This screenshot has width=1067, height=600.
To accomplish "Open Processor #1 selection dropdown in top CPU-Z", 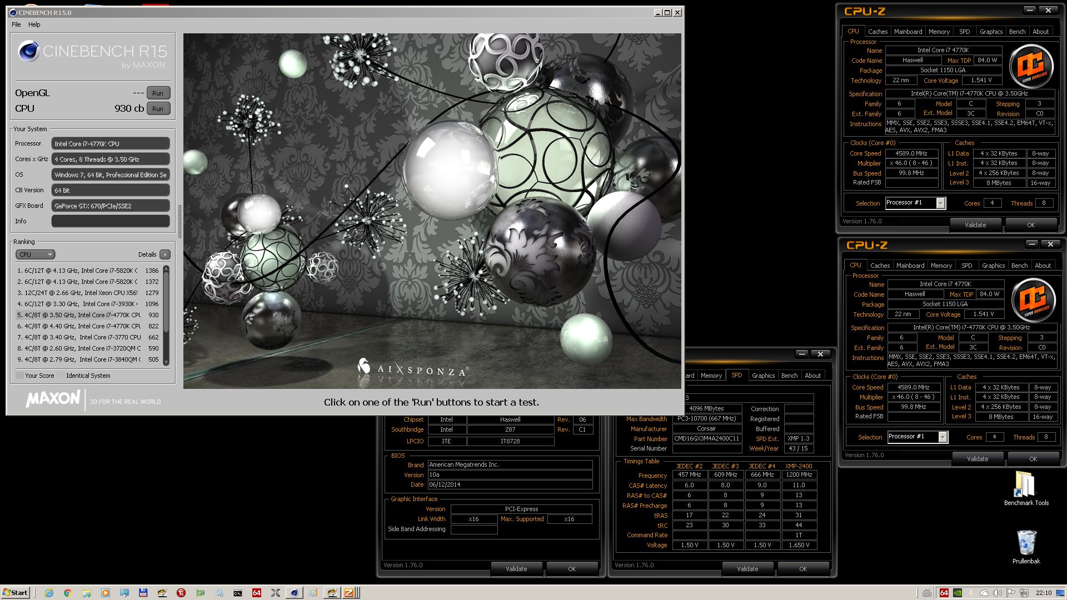I will [x=940, y=203].
